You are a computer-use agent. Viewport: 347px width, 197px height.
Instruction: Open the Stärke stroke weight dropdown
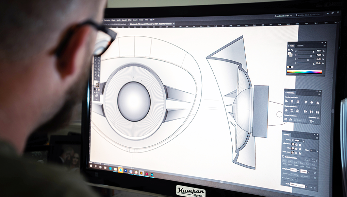click(x=303, y=141)
